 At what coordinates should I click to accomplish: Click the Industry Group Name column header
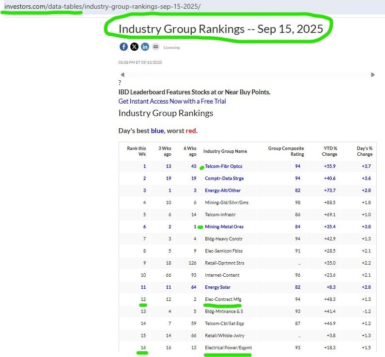pyautogui.click(x=225, y=151)
